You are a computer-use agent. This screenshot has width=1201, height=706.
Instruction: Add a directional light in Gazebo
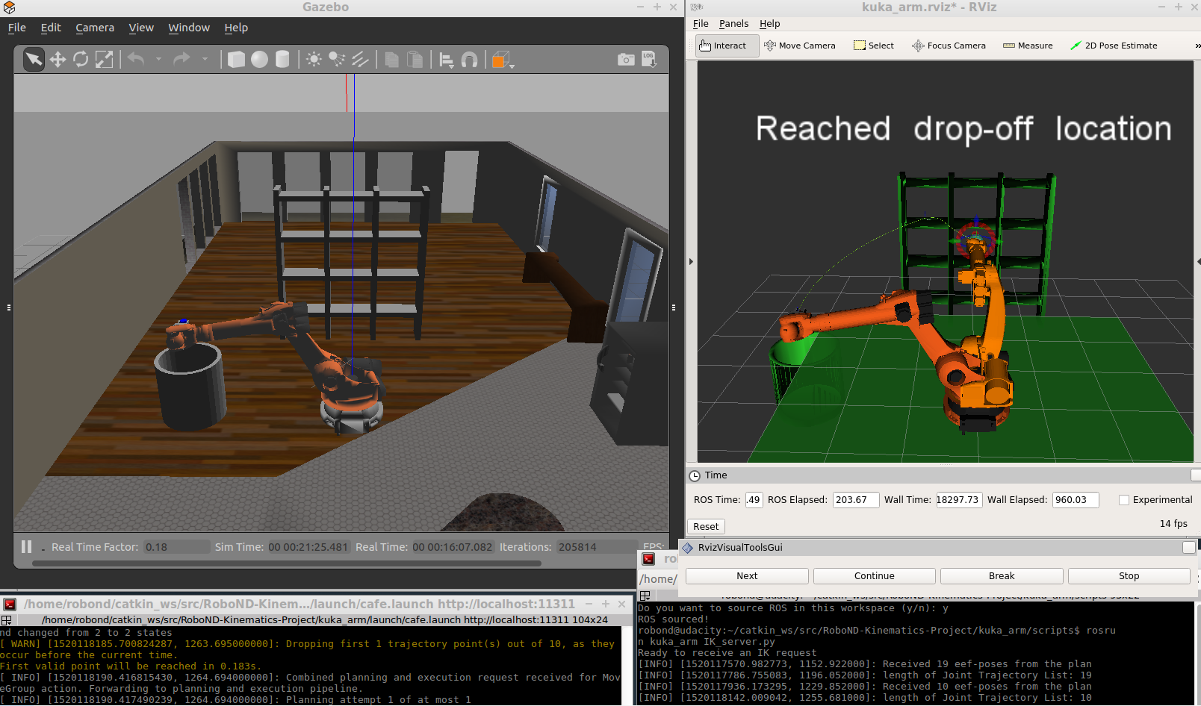[x=360, y=59]
